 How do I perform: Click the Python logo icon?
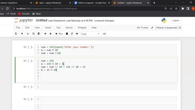[164, 20]
